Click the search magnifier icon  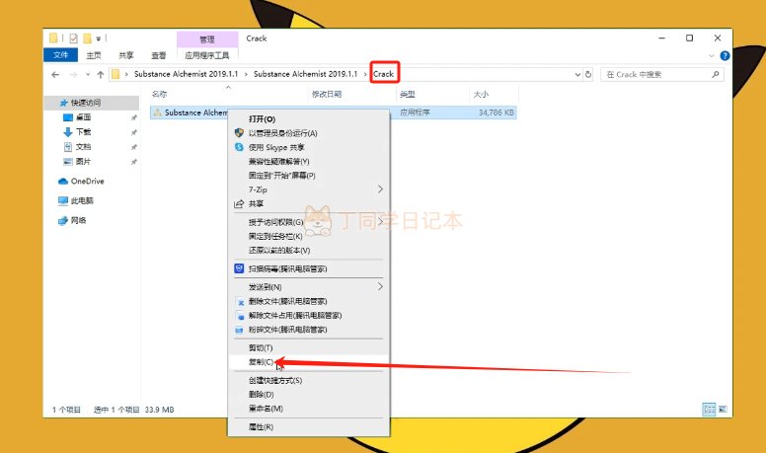pyautogui.click(x=716, y=74)
